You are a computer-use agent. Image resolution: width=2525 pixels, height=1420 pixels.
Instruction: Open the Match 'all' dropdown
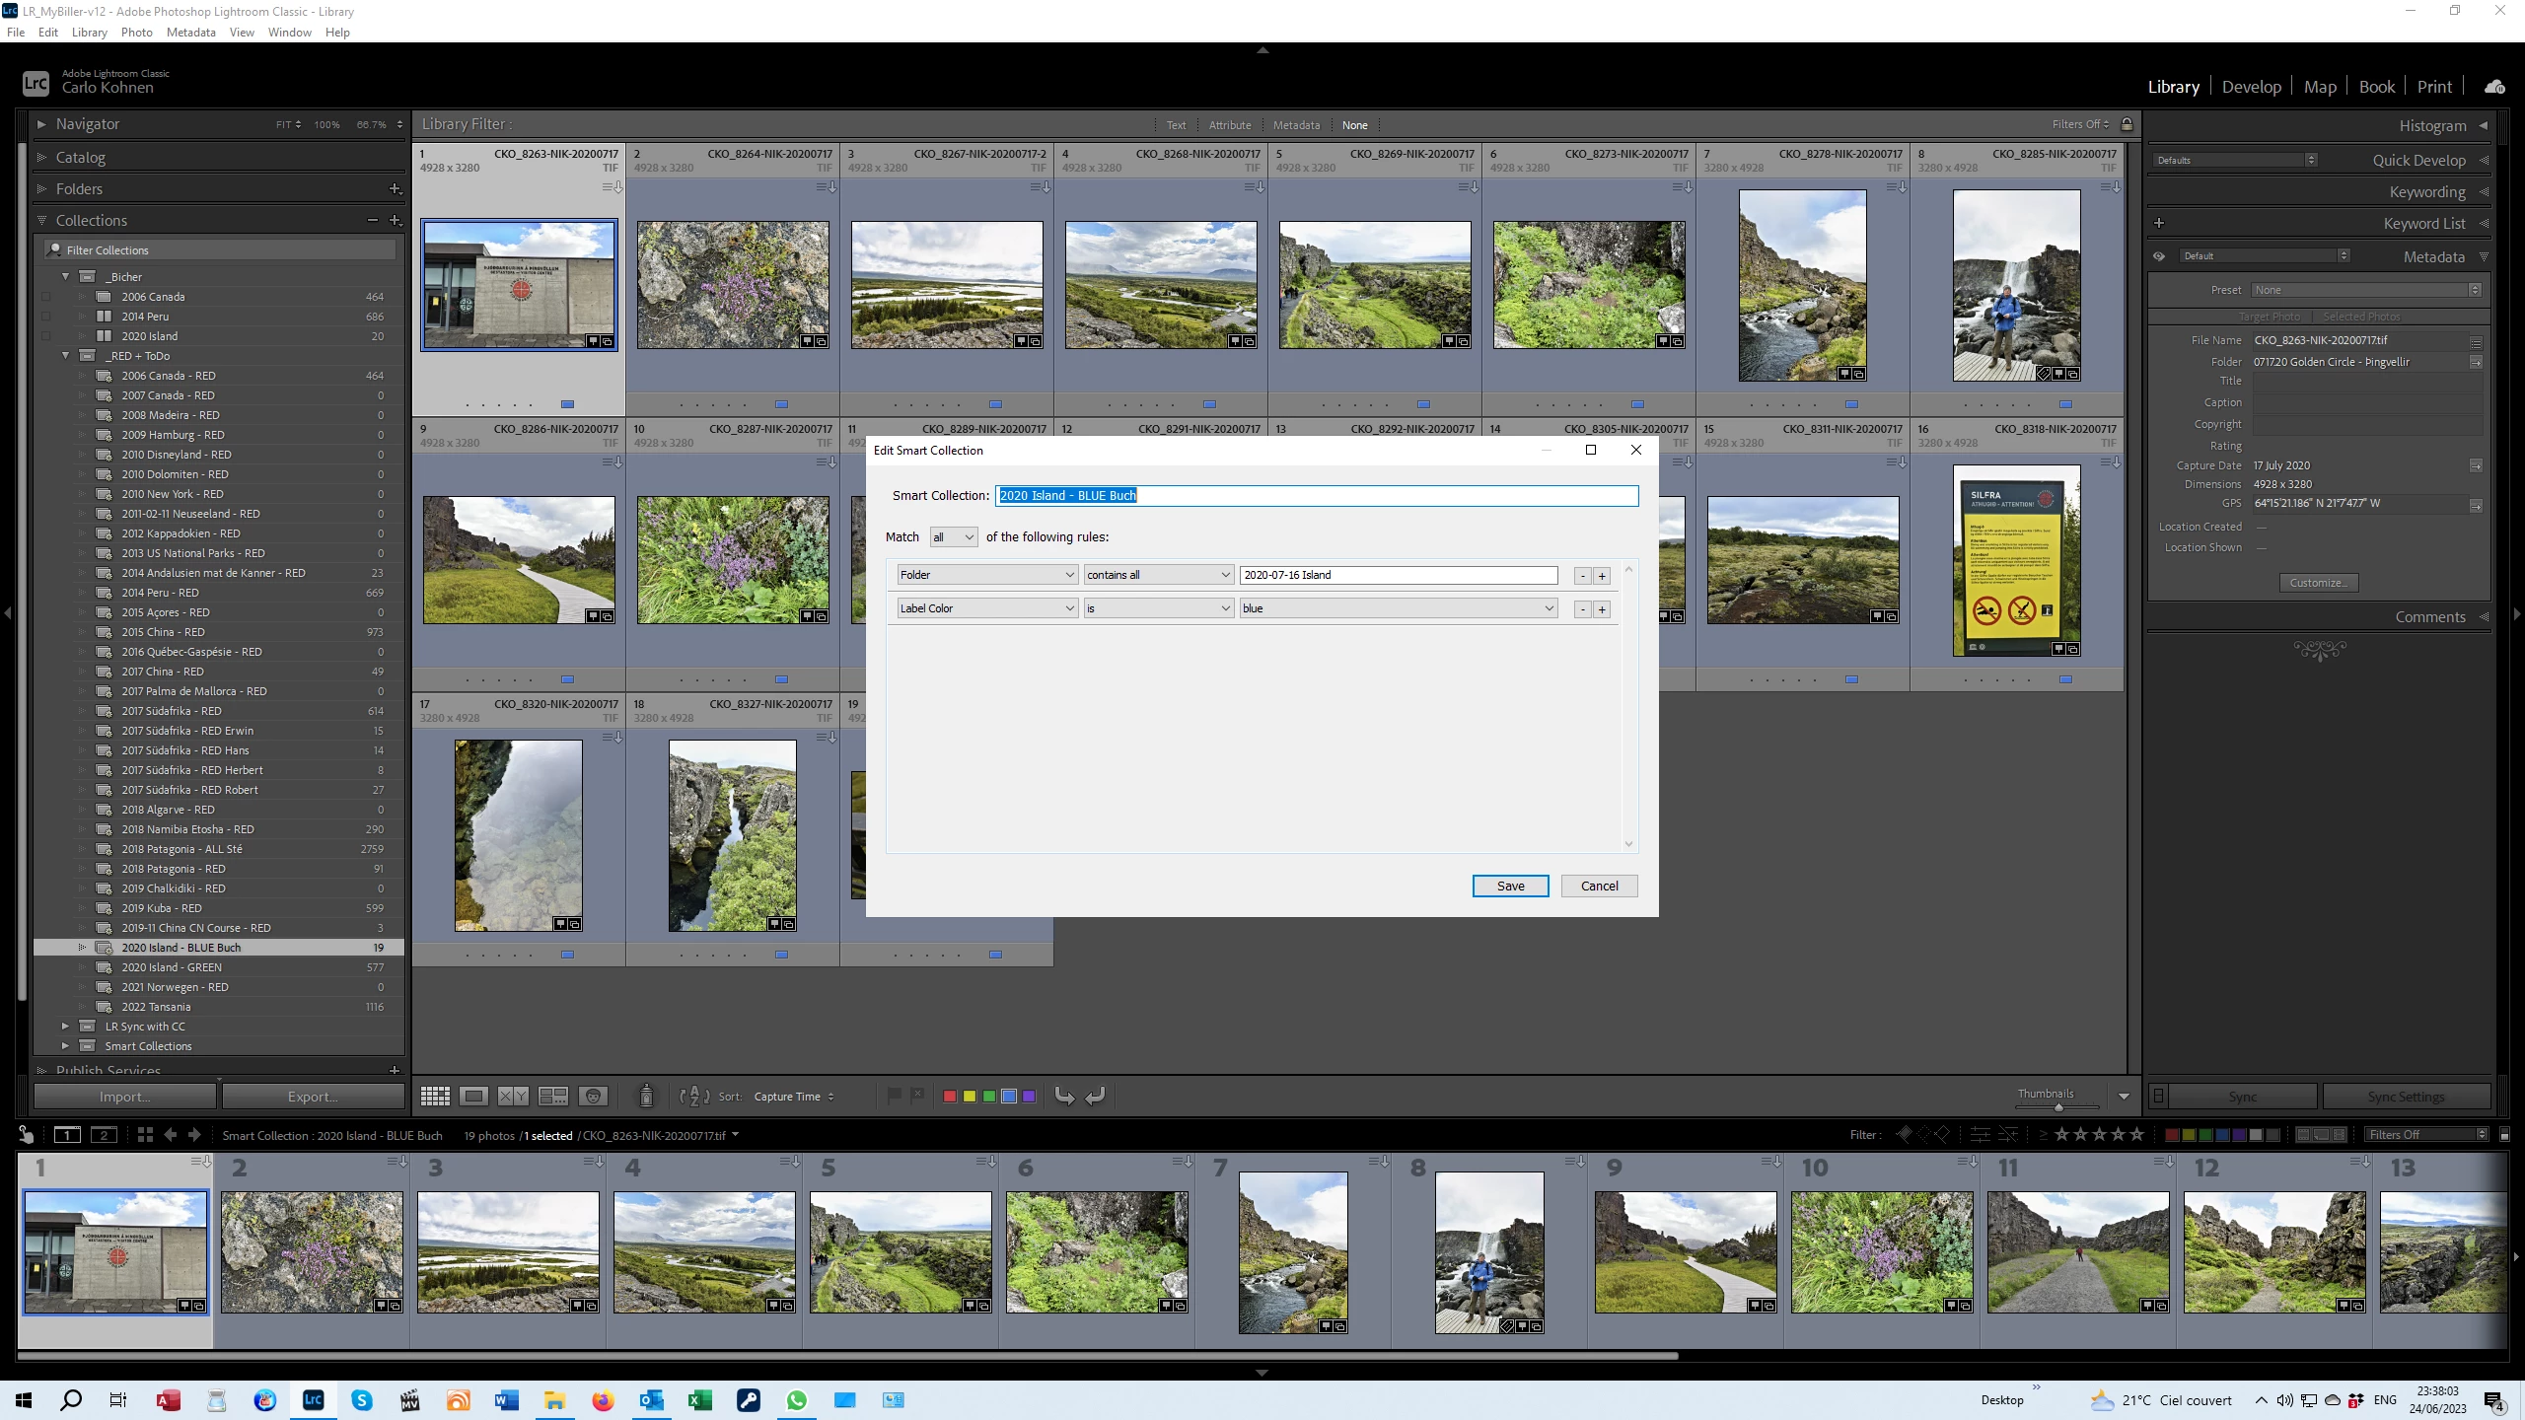pyautogui.click(x=953, y=537)
